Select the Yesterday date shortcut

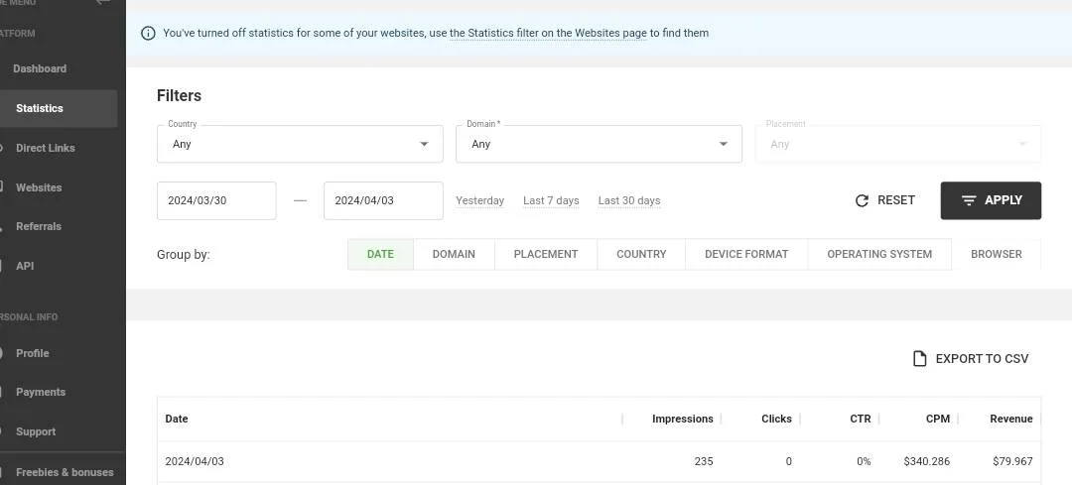coord(480,200)
